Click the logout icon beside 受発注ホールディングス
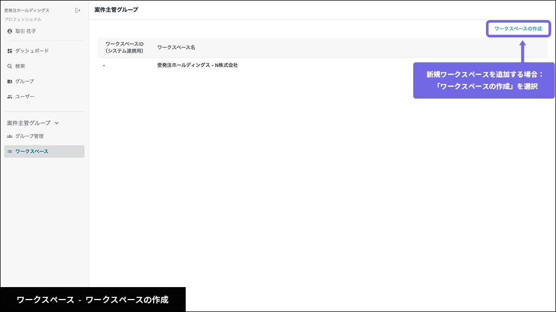556x312 pixels. click(78, 11)
